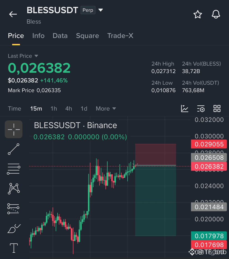
Task: Add BLESSUSDT to favorites with star
Action: click(198, 14)
